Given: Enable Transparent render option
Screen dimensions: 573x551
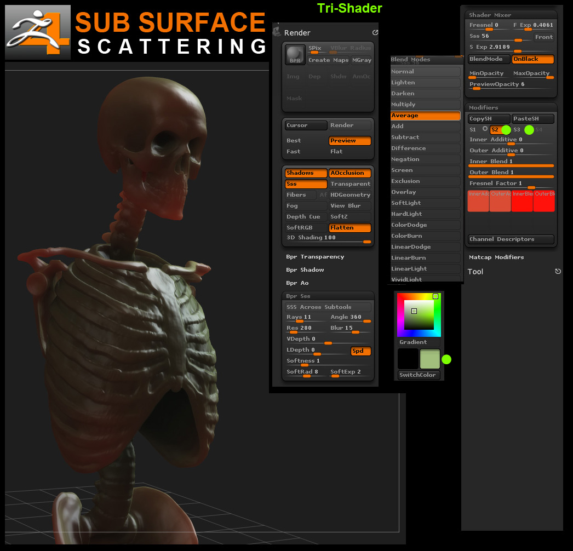Looking at the screenshot, I should (349, 184).
